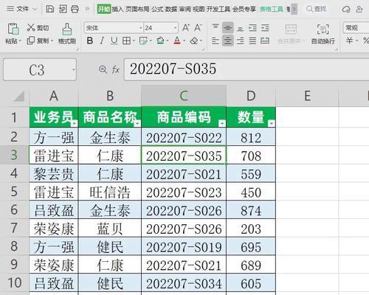Cut selection with scissors icon

pos(31,27)
